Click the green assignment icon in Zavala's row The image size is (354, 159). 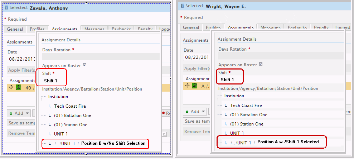coord(18,88)
